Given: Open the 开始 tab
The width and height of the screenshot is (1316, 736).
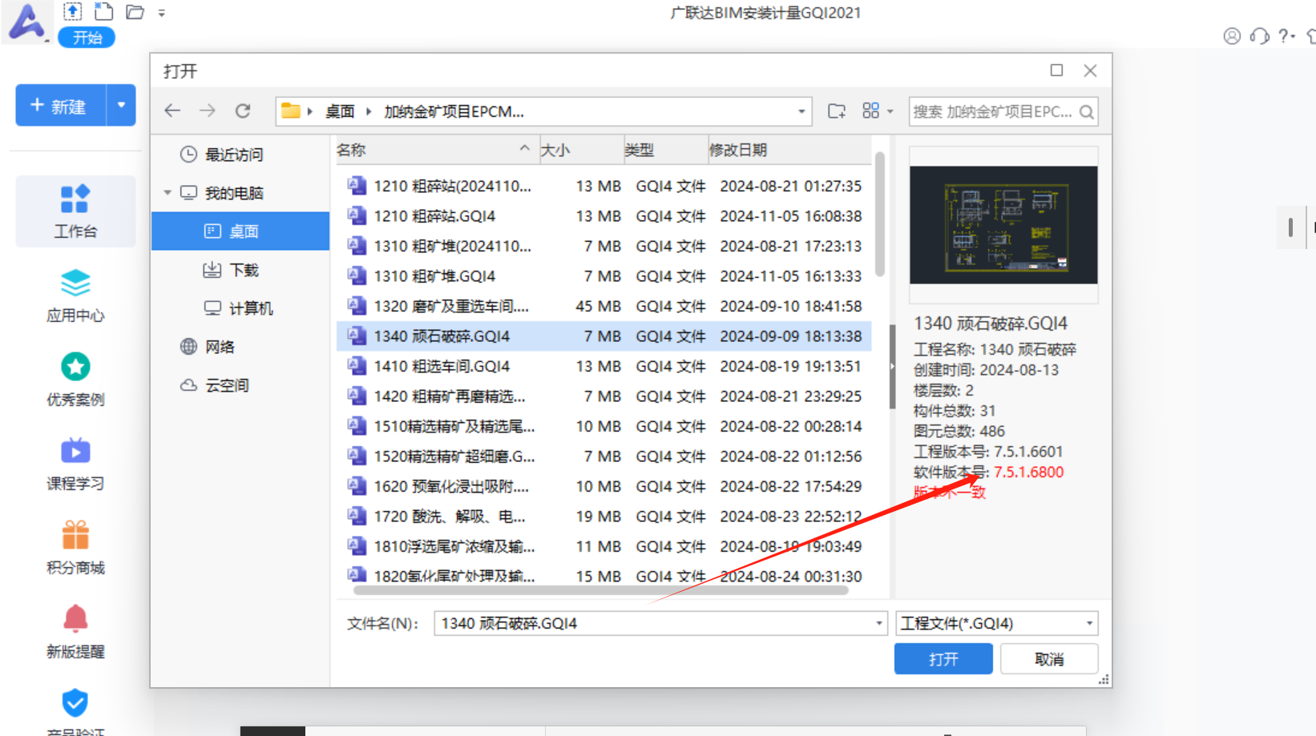Looking at the screenshot, I should pyautogui.click(x=87, y=38).
